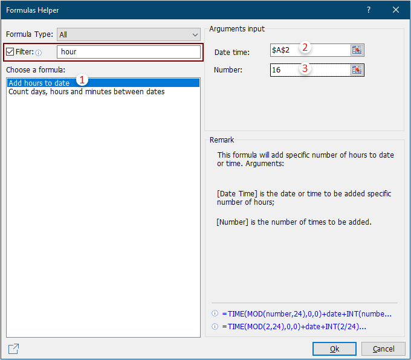The image size is (411, 360).
Task: Close the Formulas Helper dialog
Action: pyautogui.click(x=396, y=10)
